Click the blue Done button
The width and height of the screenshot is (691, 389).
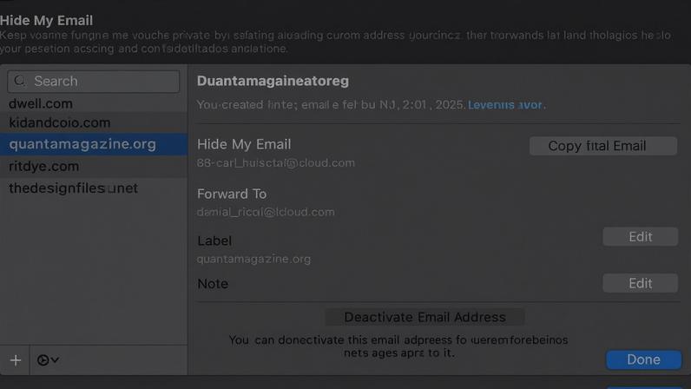tap(643, 359)
